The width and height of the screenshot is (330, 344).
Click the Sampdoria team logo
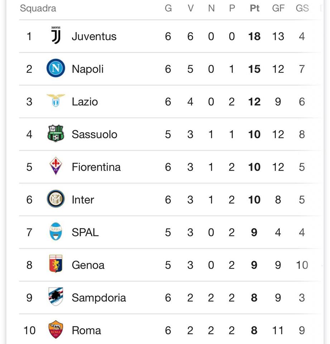[x=56, y=297]
